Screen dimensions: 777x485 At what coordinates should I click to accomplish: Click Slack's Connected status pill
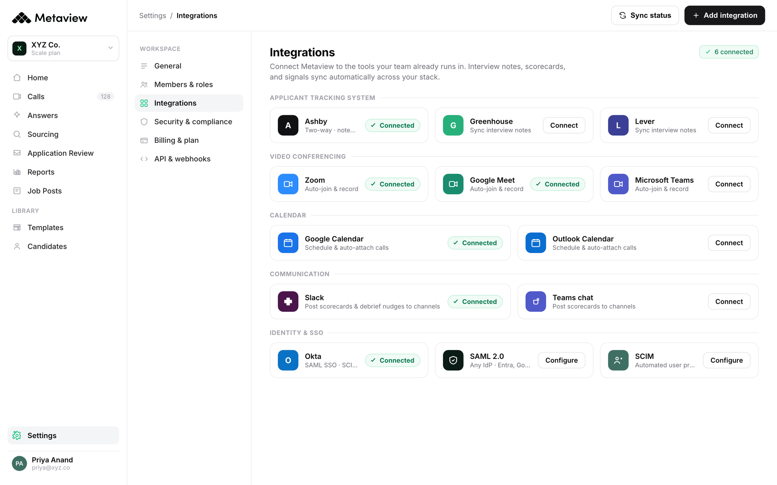point(475,301)
